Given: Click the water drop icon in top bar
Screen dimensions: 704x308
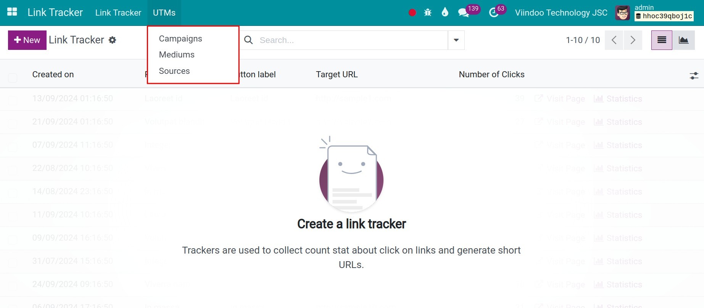Looking at the screenshot, I should point(445,13).
